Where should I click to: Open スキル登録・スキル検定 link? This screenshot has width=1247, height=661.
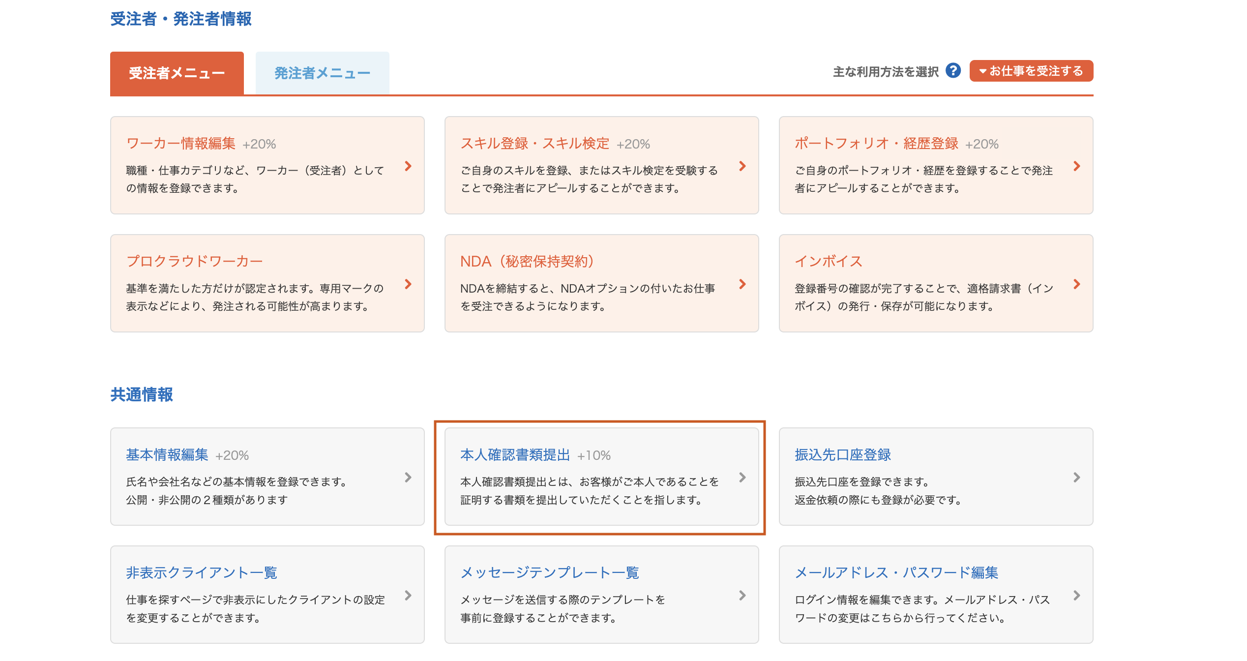pos(534,144)
